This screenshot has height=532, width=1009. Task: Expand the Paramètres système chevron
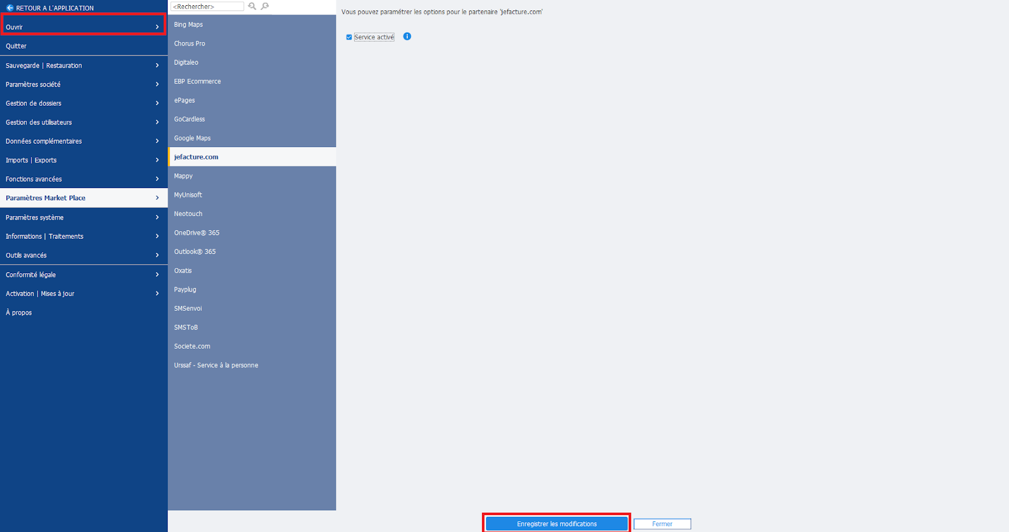[x=157, y=217]
